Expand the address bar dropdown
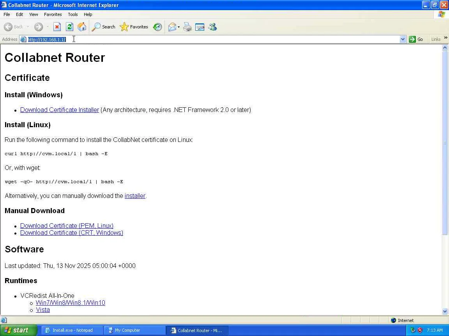 [403, 39]
